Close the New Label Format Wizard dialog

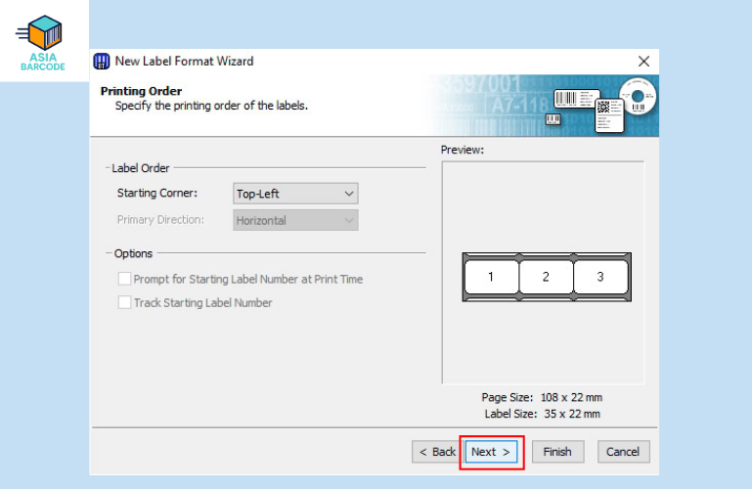coord(643,61)
